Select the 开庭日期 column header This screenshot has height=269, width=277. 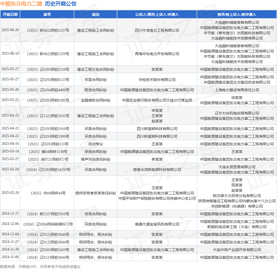tap(10, 15)
